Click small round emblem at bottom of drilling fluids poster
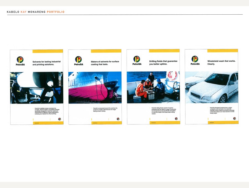The image size is (249, 188). (x=176, y=119)
